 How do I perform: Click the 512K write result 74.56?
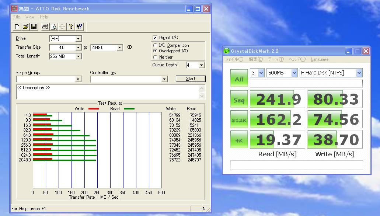(335, 119)
